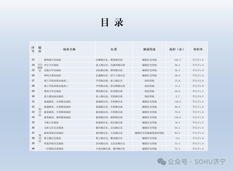The width and height of the screenshot is (233, 171).
Task: Pick location 机场路以东、府后路以南
Action: [x=109, y=123]
